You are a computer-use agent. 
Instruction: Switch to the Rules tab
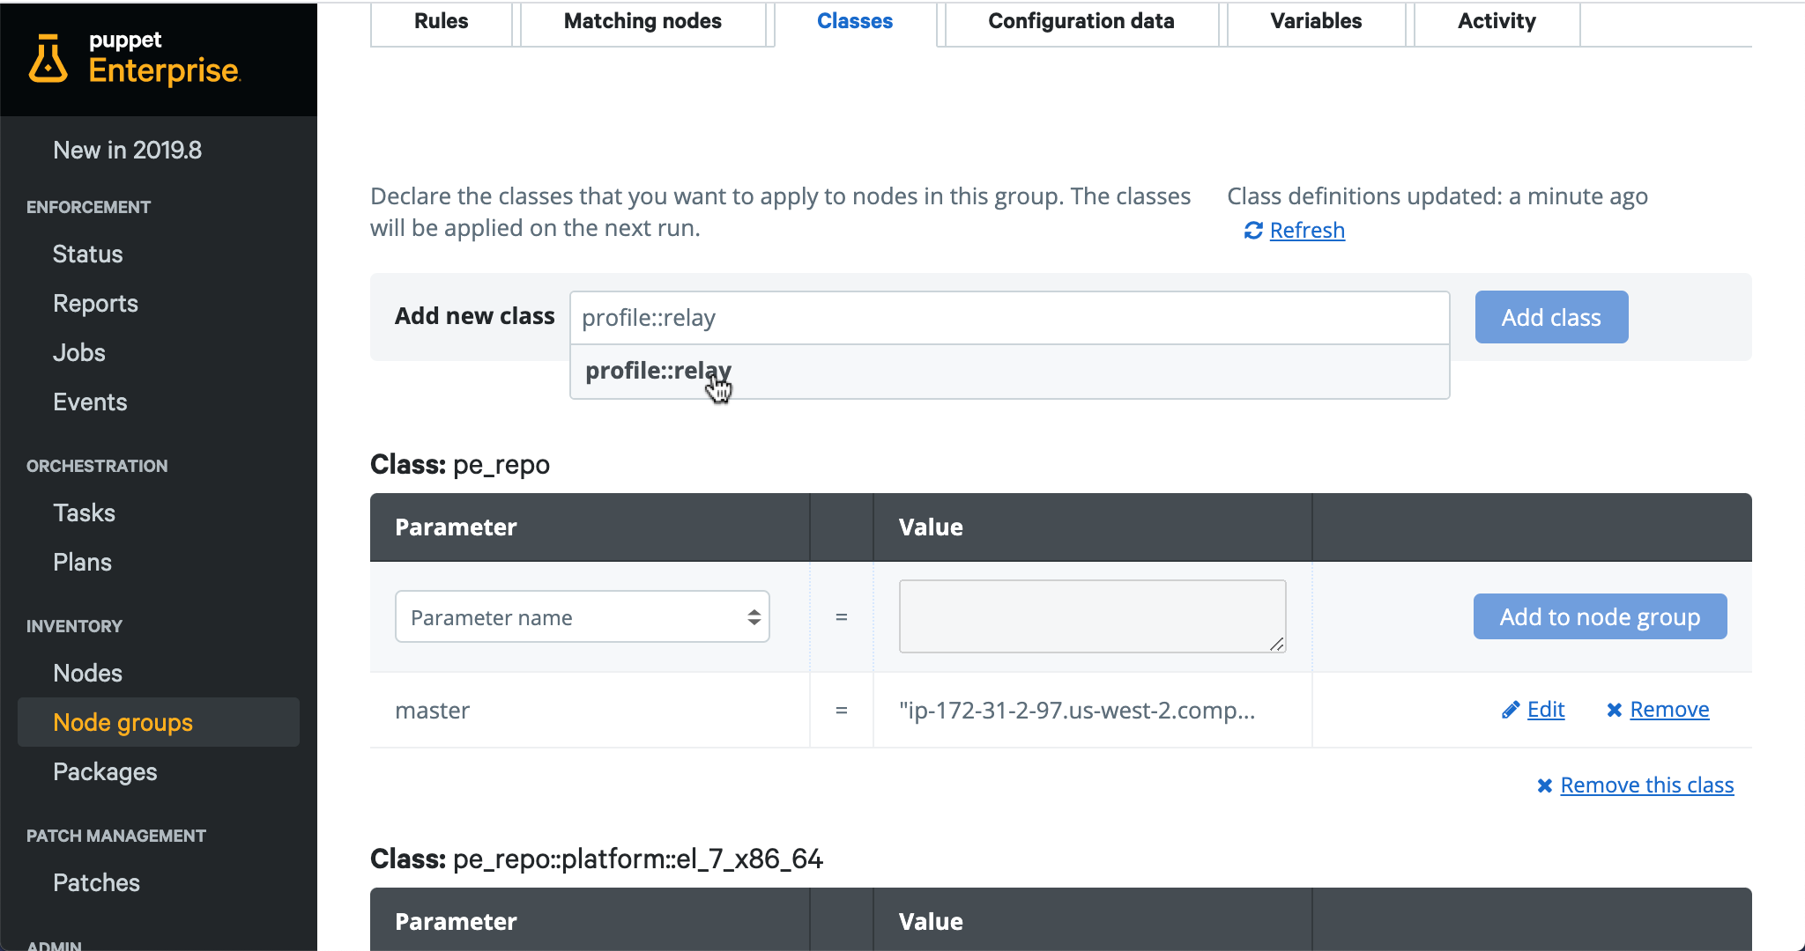coord(442,22)
